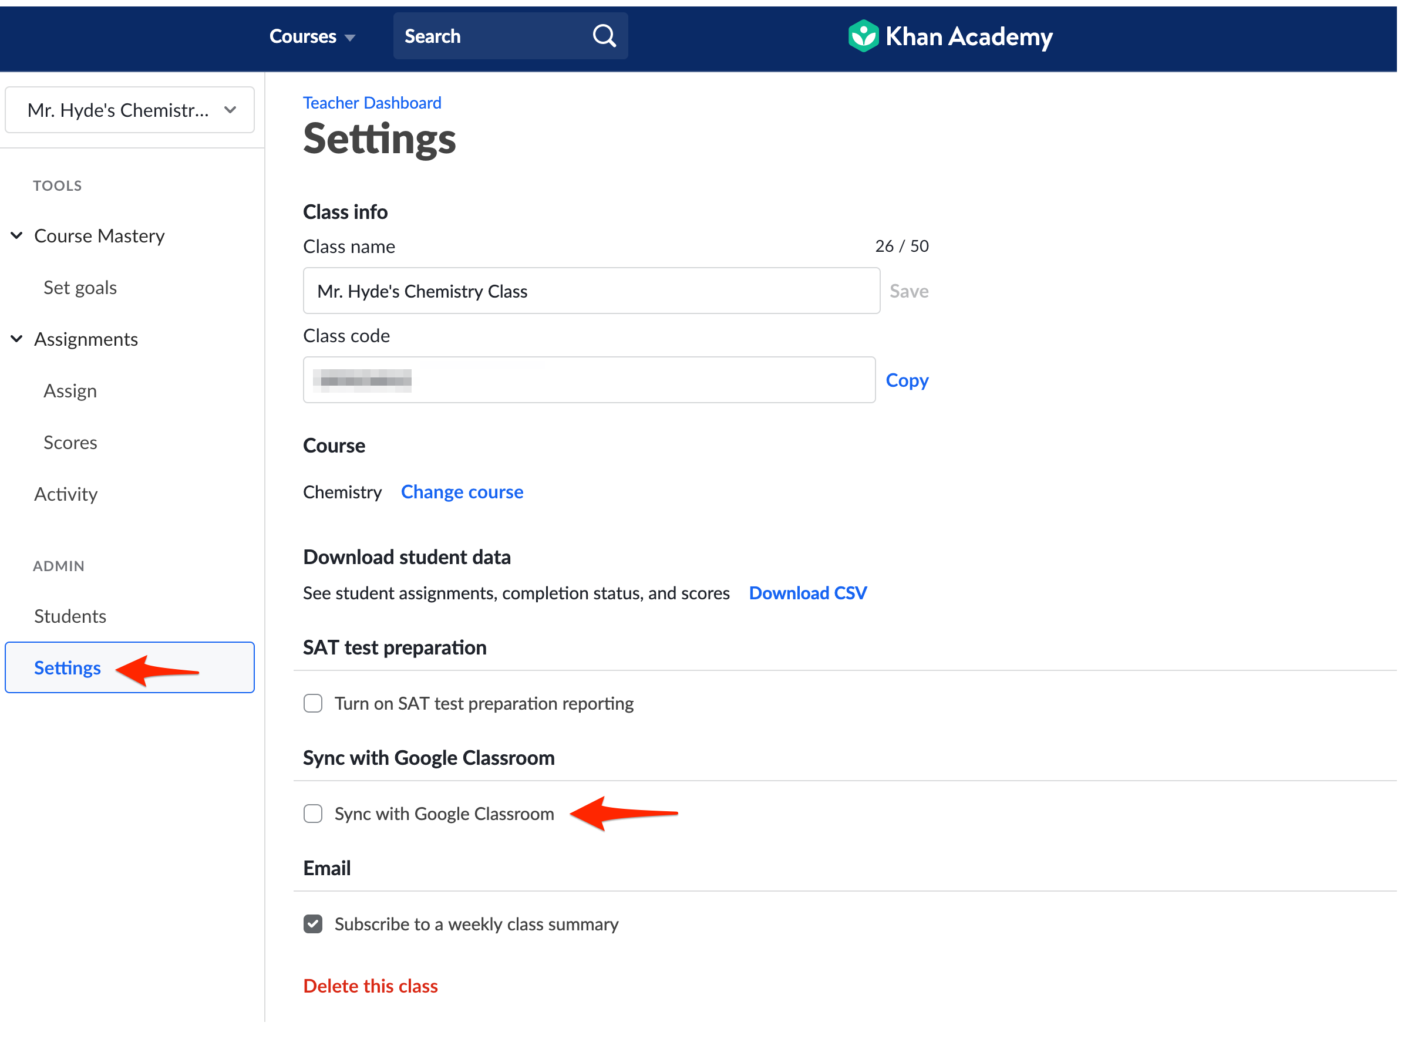The height and width of the screenshot is (1046, 1421).
Task: Click the search magnifier icon
Action: point(604,36)
